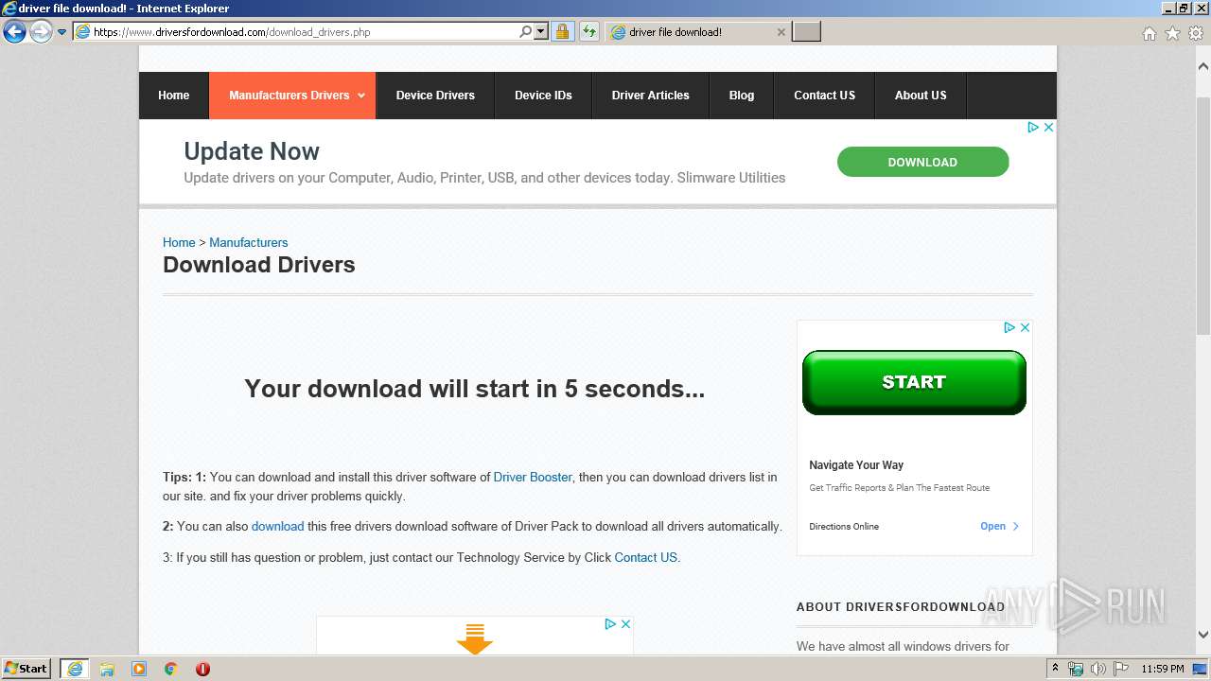Viewport: 1211px width, 681px height.
Task: Refresh the page with the refresh icon
Action: [x=589, y=32]
